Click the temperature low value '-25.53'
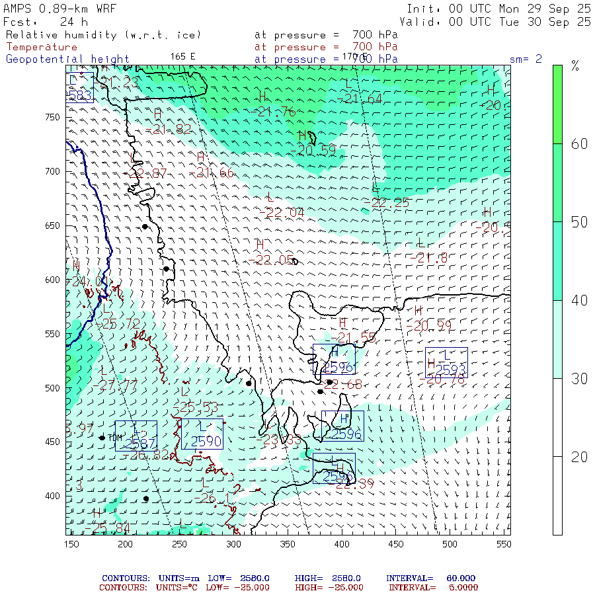 tap(196, 408)
